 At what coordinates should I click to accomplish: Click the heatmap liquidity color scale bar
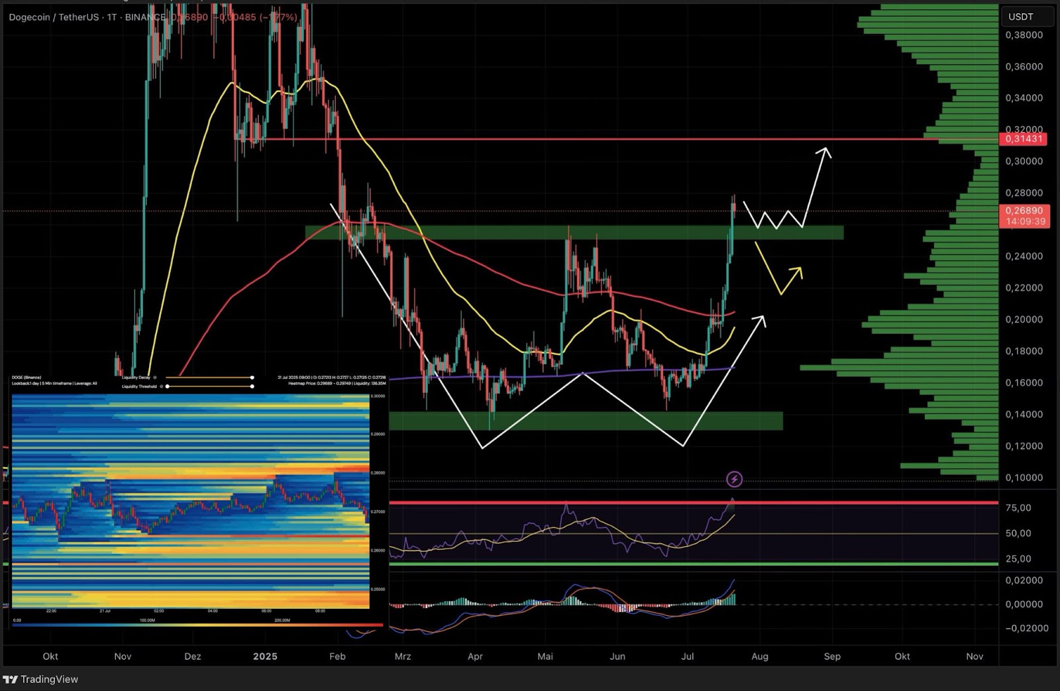pos(197,625)
